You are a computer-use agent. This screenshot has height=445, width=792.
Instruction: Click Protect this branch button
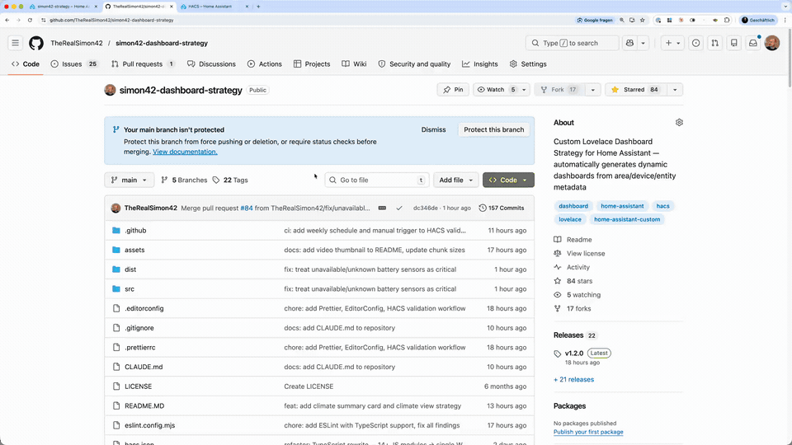(x=494, y=129)
